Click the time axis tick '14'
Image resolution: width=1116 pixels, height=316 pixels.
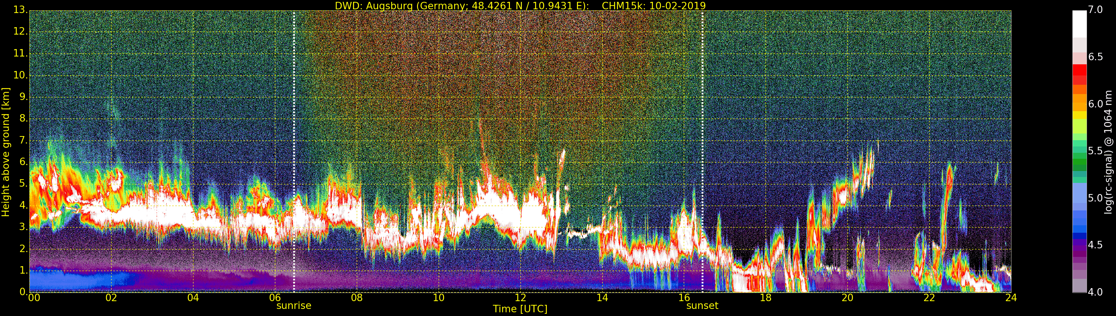click(602, 298)
